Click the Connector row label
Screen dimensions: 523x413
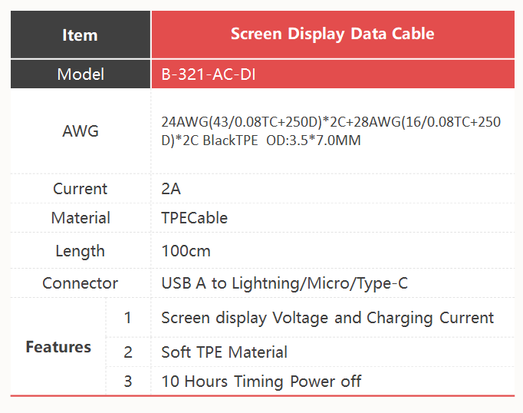click(x=81, y=283)
